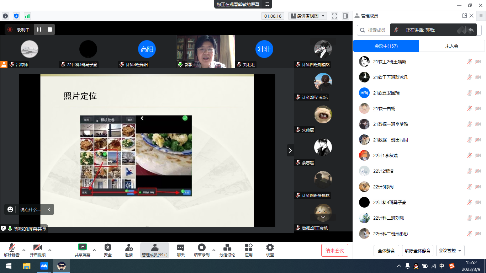Switch to the Not Joined (未入会) tab

tap(451, 46)
